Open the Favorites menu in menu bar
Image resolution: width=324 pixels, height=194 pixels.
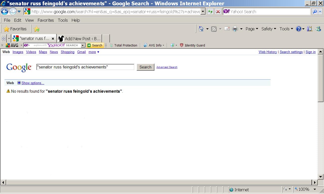tap(46, 20)
